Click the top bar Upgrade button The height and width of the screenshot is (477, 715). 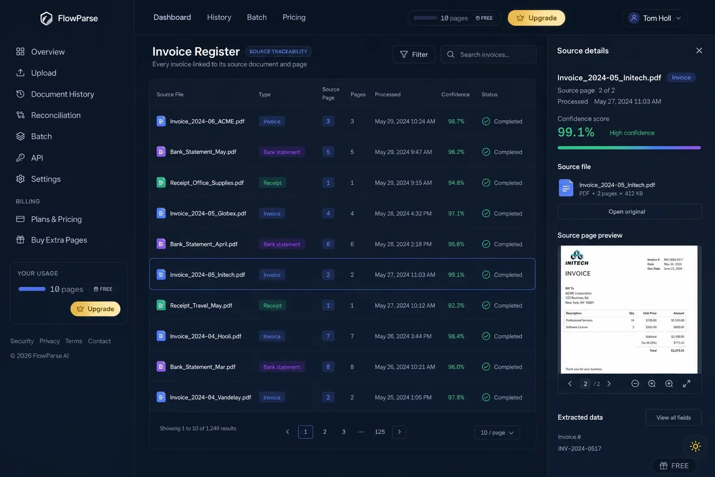[536, 18]
